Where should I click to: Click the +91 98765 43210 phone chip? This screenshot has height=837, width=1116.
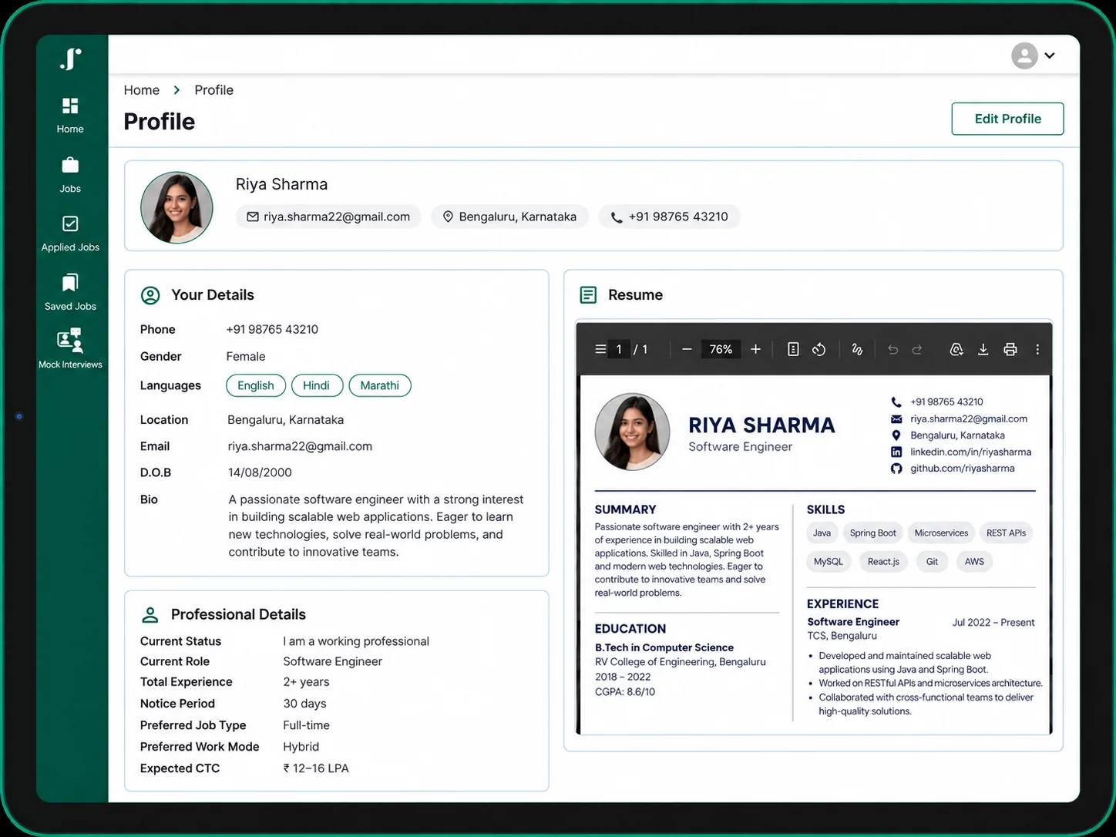pyautogui.click(x=669, y=217)
